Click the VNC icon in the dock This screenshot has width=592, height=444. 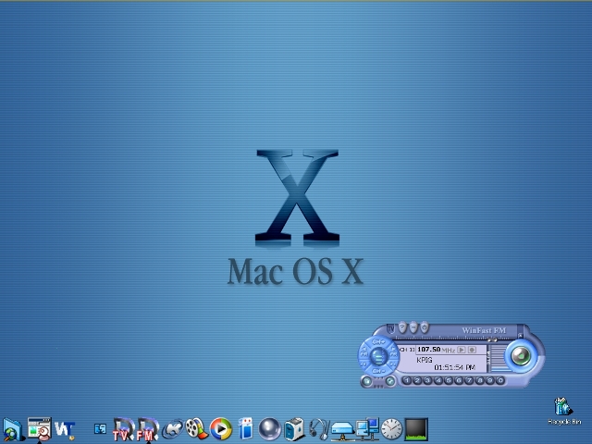(x=64, y=428)
